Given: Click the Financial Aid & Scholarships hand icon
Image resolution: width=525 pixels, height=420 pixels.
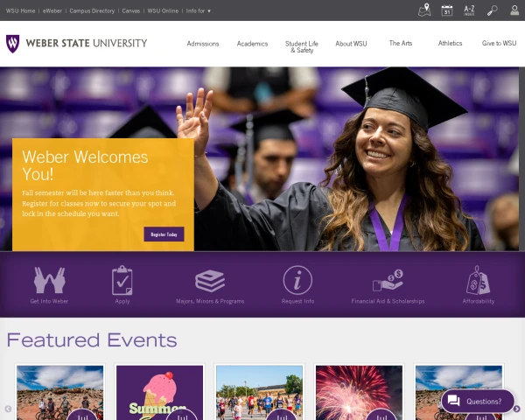Looking at the screenshot, I should 388,280.
